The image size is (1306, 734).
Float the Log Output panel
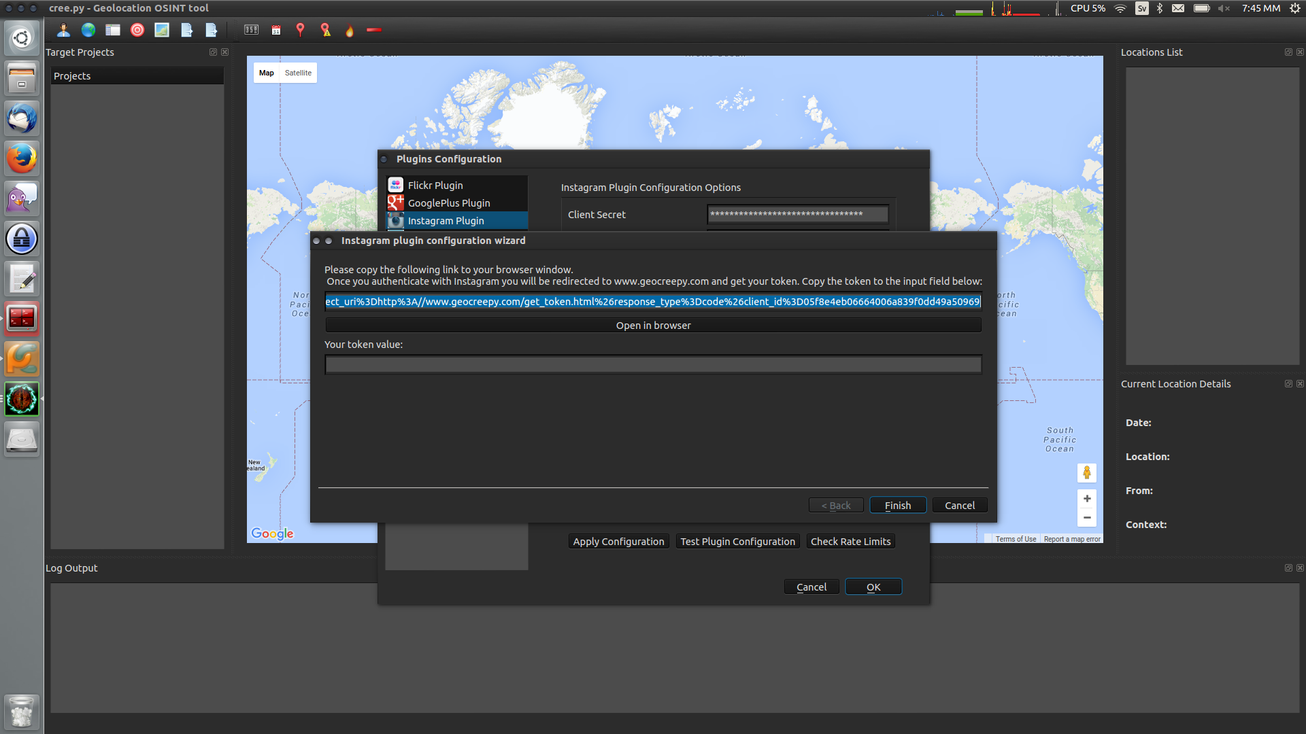[1288, 567]
